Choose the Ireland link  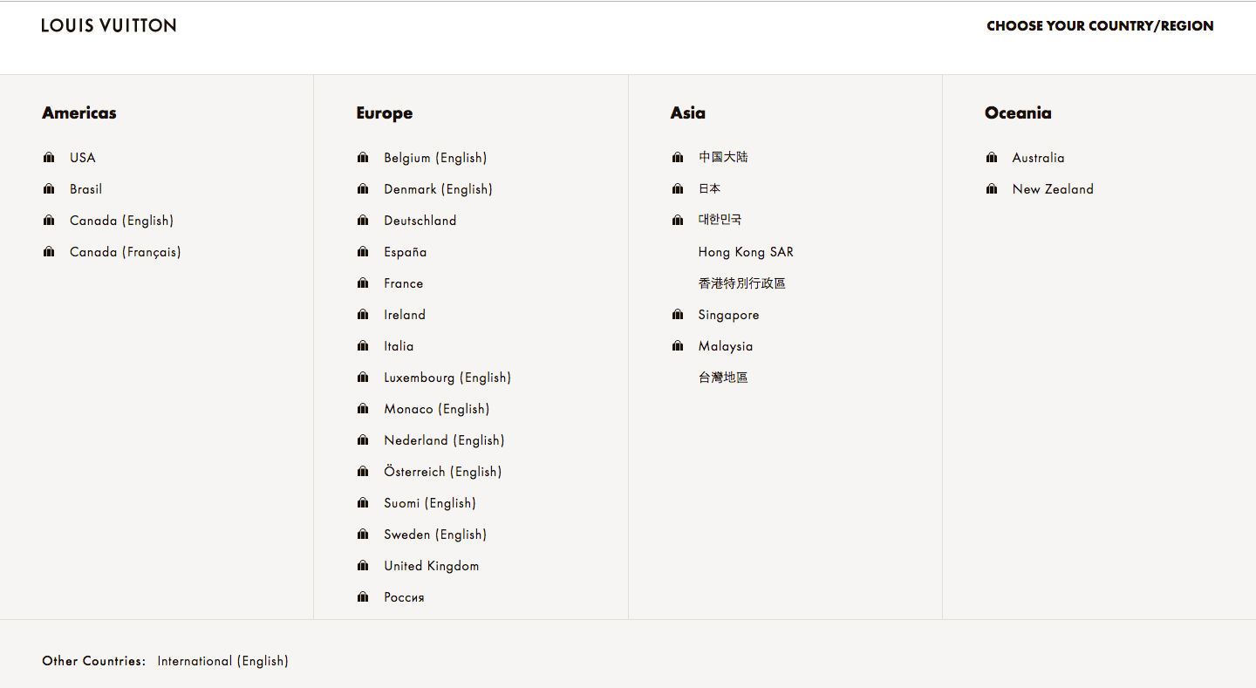click(x=405, y=315)
